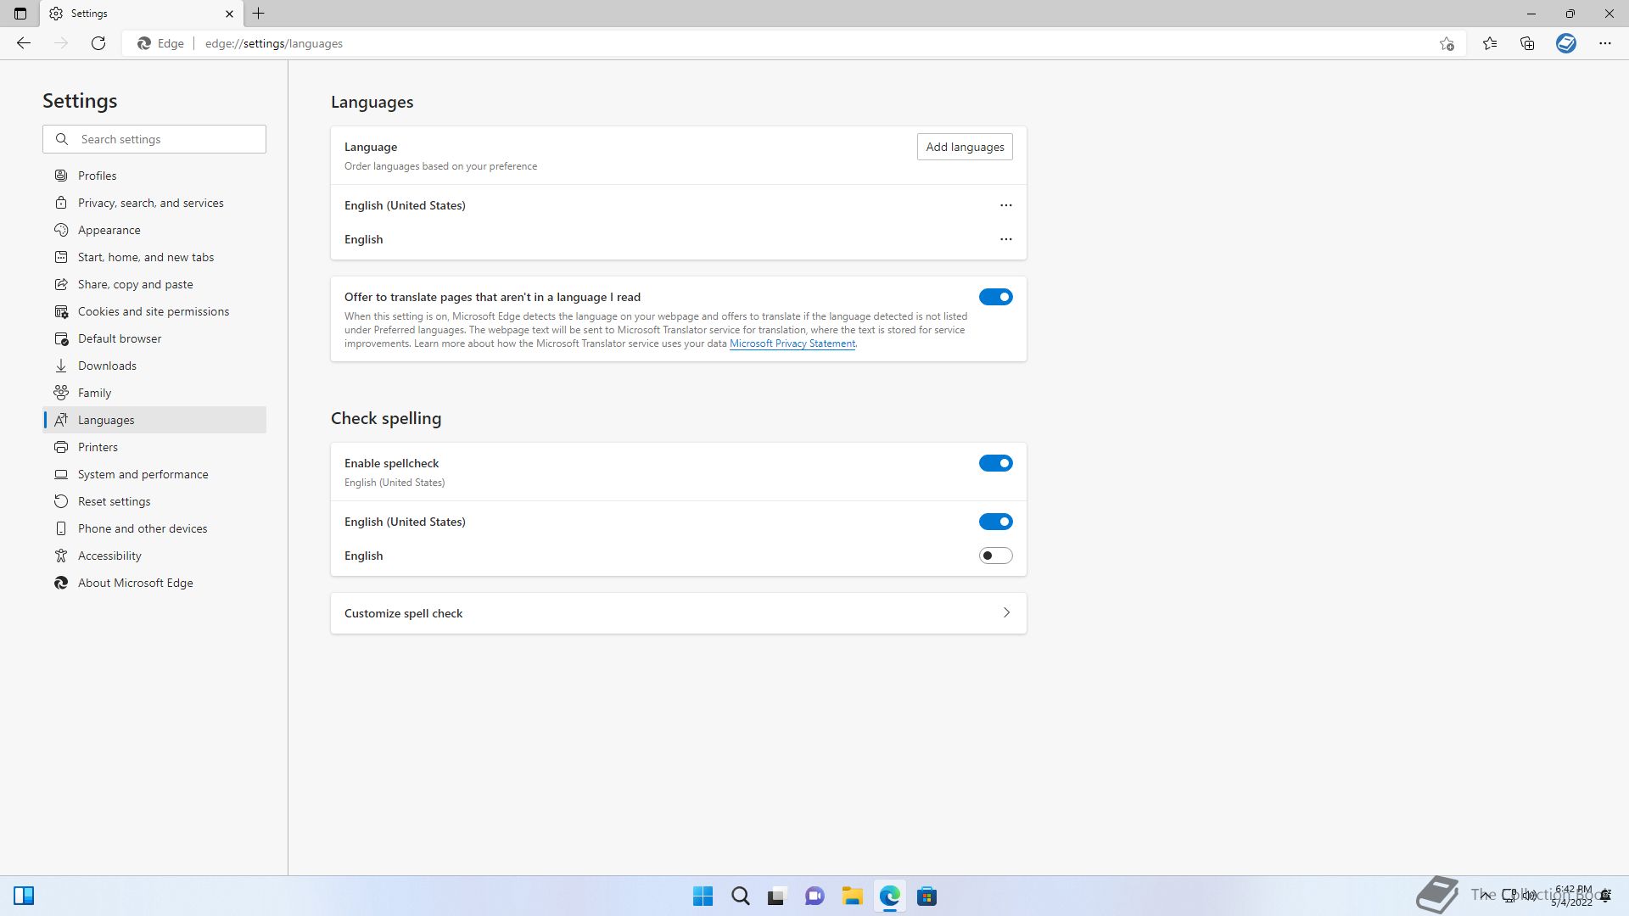The width and height of the screenshot is (1629, 916).
Task: Click the Search settings field
Action: coord(154,139)
